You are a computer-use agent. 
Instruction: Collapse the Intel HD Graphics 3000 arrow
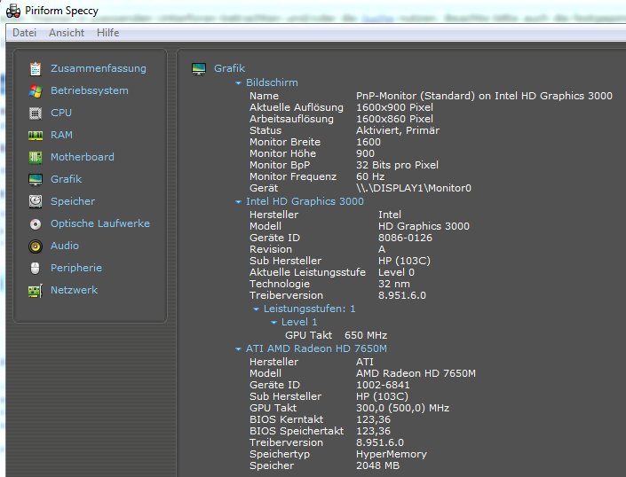pos(238,202)
